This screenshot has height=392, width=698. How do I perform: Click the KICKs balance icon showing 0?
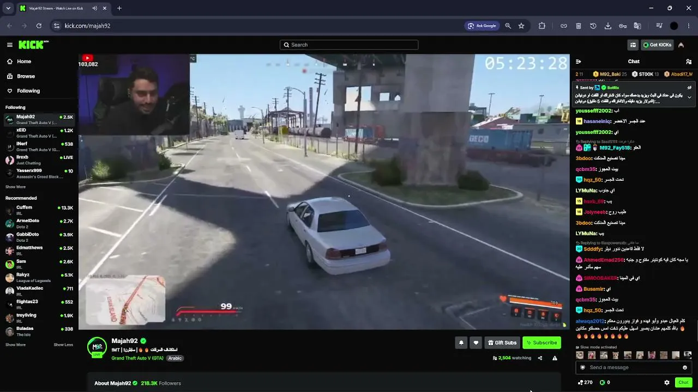(x=605, y=383)
